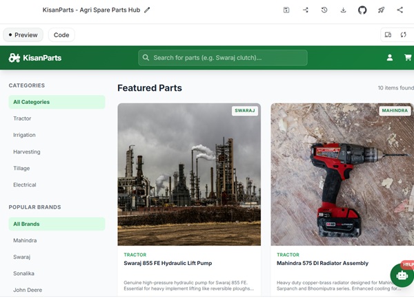
Task: Open version history clock icon
Action: 324,10
